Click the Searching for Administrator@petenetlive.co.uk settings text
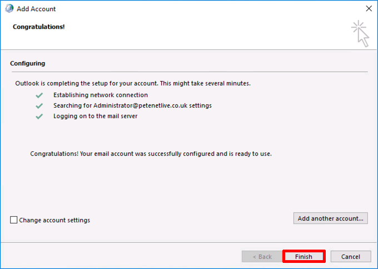Screen dimensions: 378x269 coord(133,105)
